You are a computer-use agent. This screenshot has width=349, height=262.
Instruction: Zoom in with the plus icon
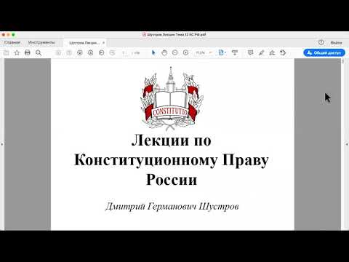point(185,52)
